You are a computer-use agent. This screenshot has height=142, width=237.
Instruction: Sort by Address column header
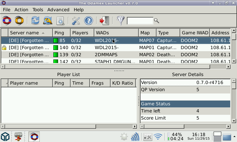pyautogui.click(x=220, y=33)
